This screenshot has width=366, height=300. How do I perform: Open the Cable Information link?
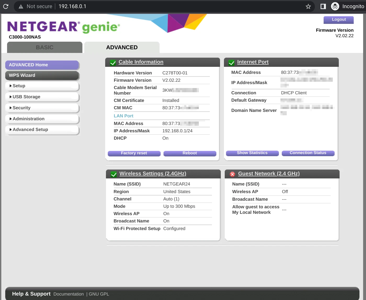pyautogui.click(x=141, y=62)
